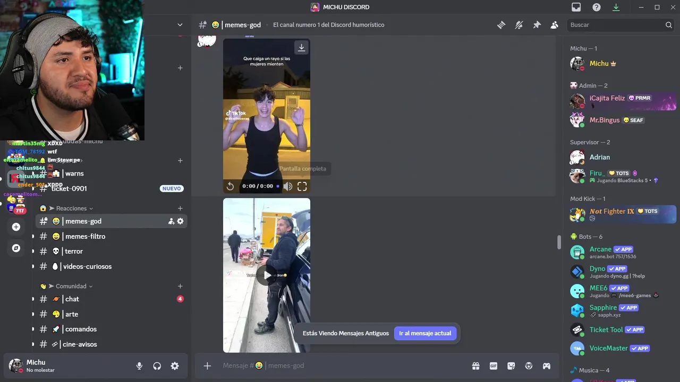Image resolution: width=680 pixels, height=382 pixels.
Task: Click the plus attach button in message bar
Action: tap(208, 366)
